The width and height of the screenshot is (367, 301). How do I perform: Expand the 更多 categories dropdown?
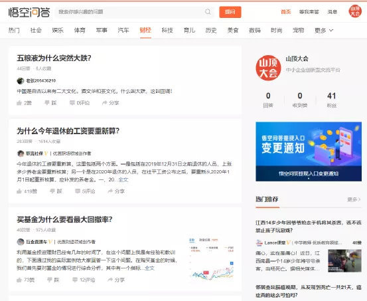[x=324, y=31]
